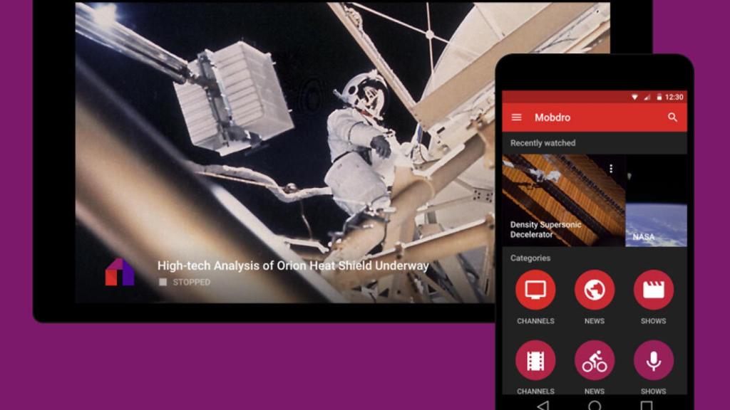Tap the cycling sports News icon
The image size is (730, 410).
point(594,360)
